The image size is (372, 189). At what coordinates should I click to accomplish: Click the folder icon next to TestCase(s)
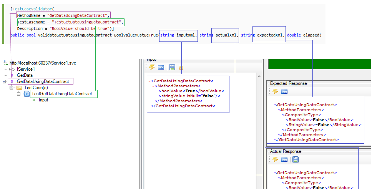point(19,88)
